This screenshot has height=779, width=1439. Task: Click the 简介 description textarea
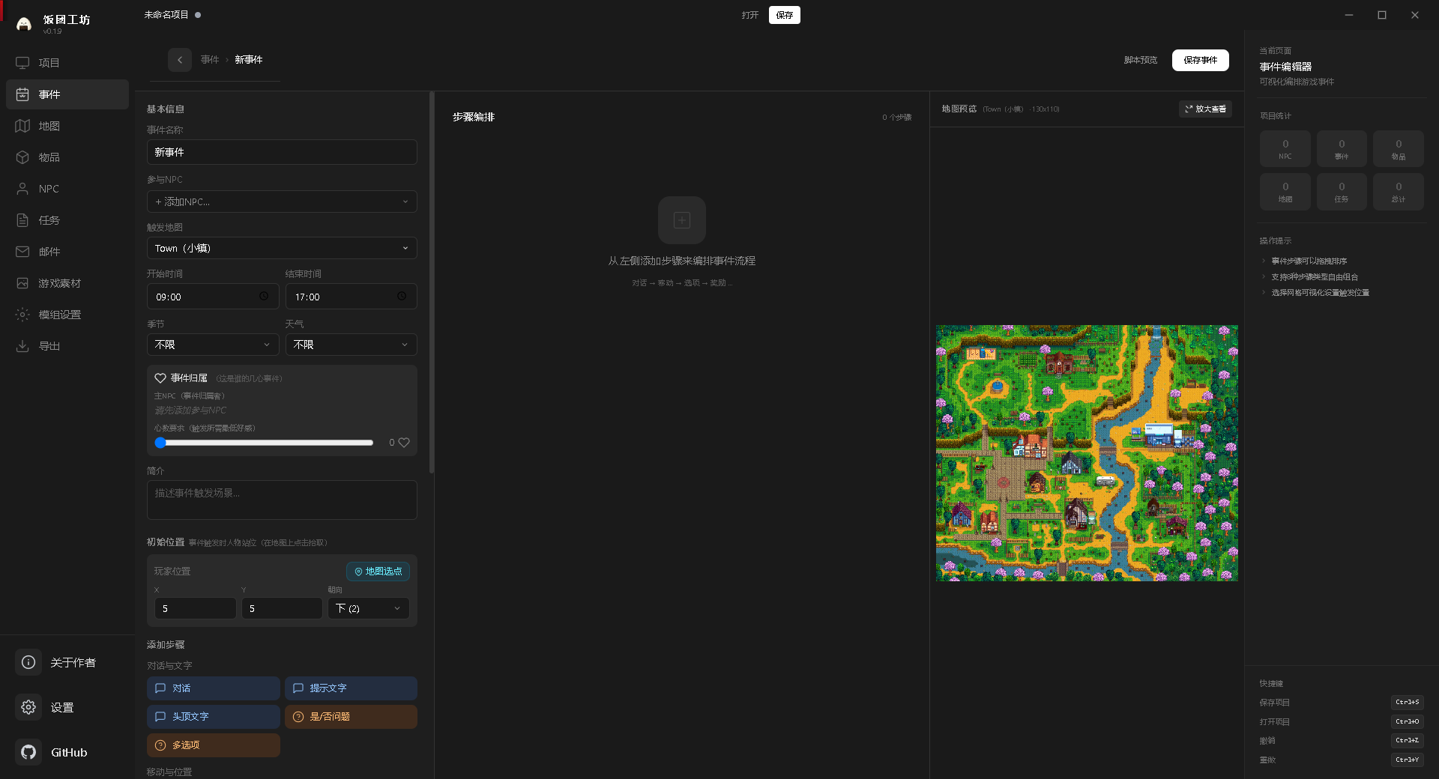(282, 500)
